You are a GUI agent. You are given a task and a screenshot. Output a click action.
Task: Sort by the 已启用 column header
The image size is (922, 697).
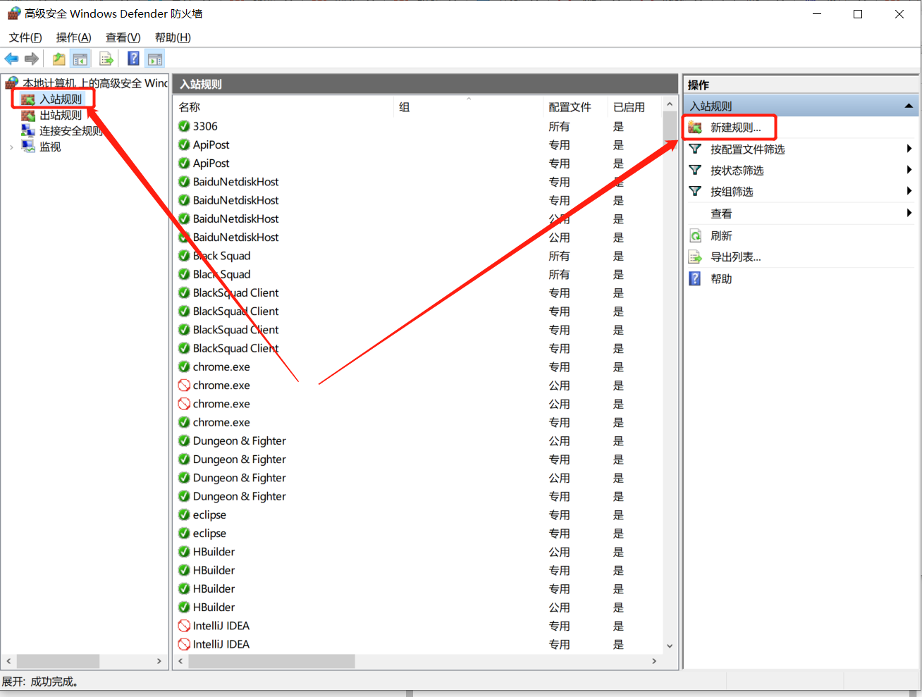pyautogui.click(x=634, y=107)
